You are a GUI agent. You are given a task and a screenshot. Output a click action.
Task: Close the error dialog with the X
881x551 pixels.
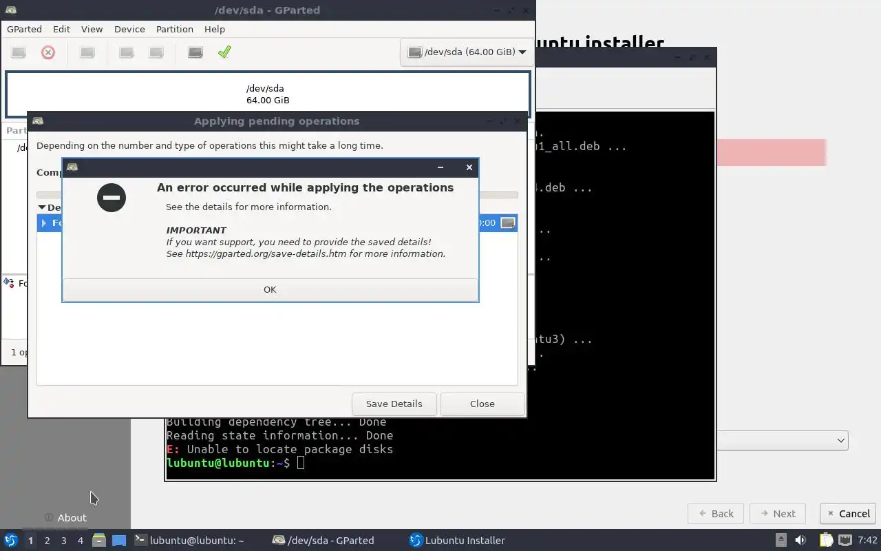pyautogui.click(x=469, y=167)
